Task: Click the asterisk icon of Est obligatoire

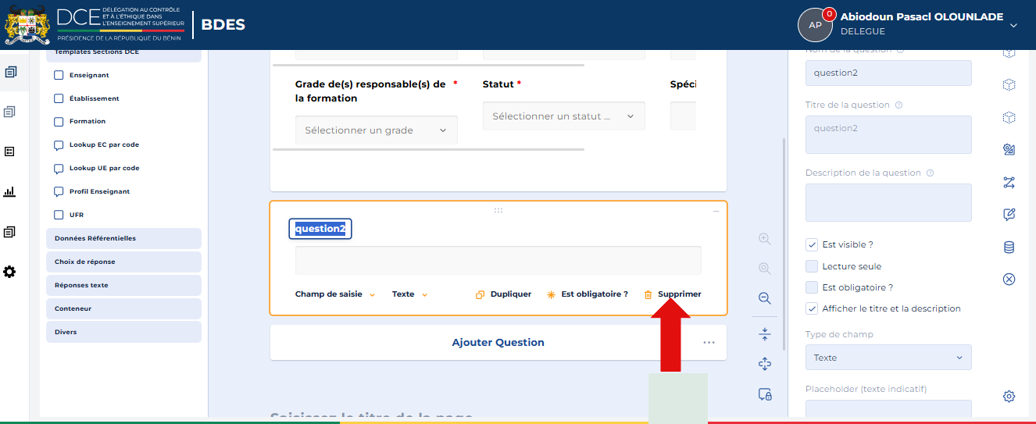Action: click(x=551, y=294)
